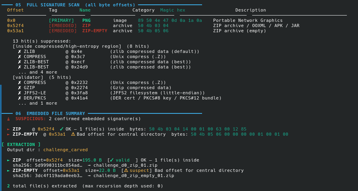This screenshot has height=191, width=358.
Task: Open the challenge_d0_zip_empty_01.zip file name
Action: point(134,176)
